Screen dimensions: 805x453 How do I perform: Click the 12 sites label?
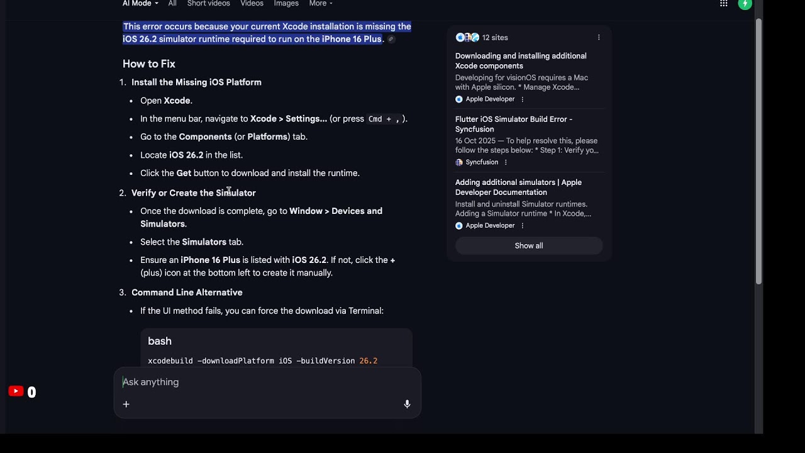coord(495,38)
